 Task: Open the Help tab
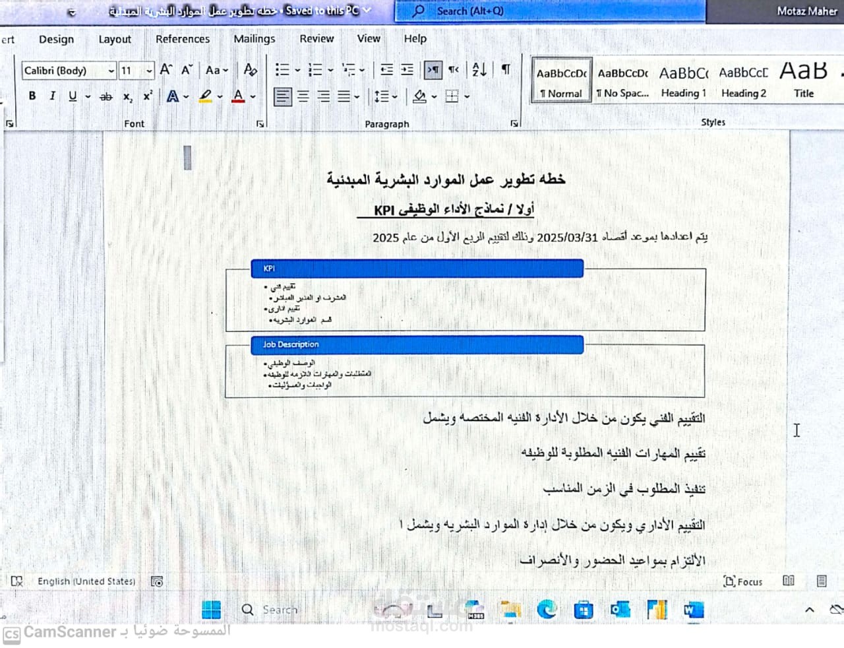[x=415, y=39]
